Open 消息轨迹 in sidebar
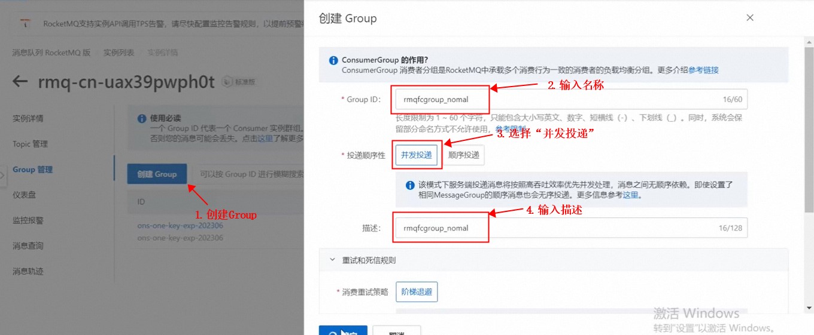The width and height of the screenshot is (814, 335). [x=28, y=272]
